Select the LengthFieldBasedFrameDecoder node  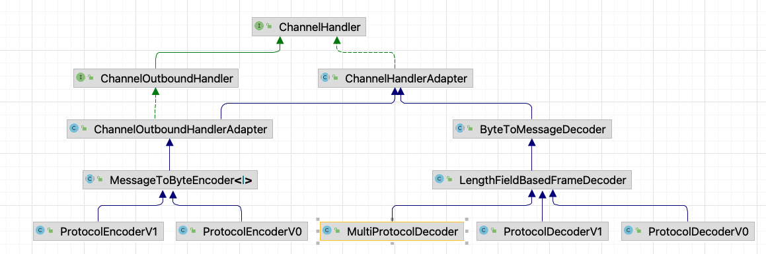point(532,180)
